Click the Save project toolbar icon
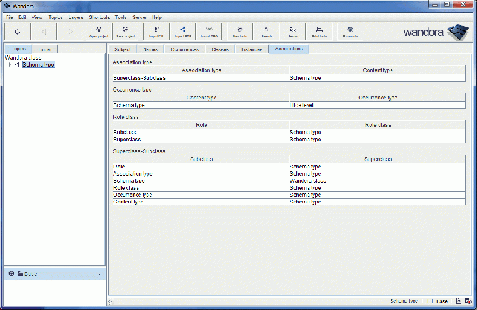 point(125,31)
